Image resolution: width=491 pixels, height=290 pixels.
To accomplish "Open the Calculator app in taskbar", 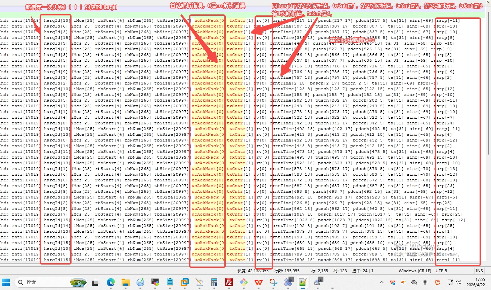I will point(214,282).
